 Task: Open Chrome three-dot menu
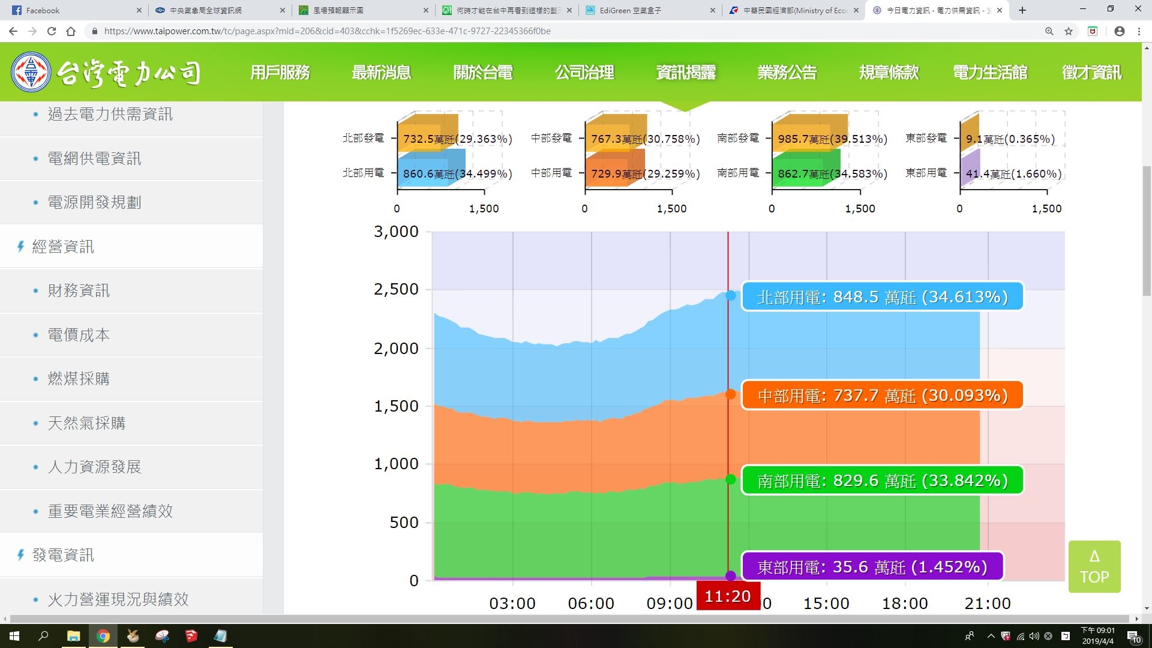(x=1139, y=31)
